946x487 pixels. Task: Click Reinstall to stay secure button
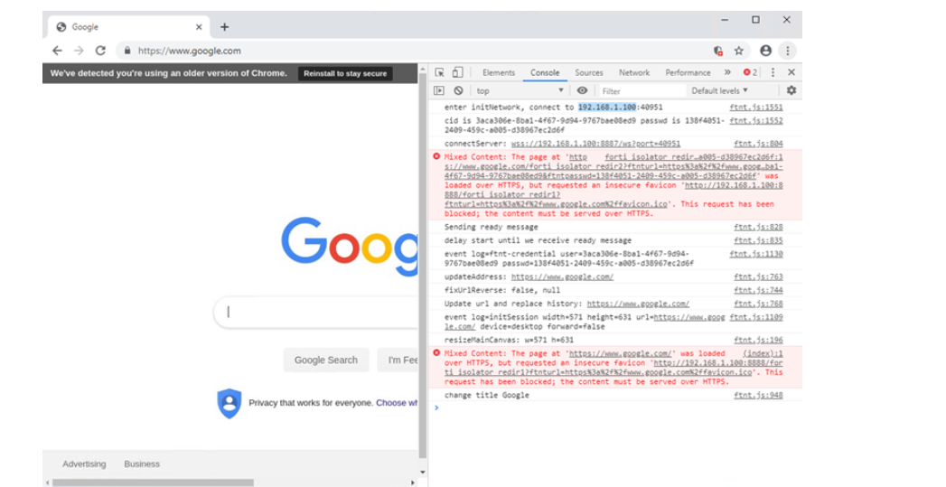tap(345, 73)
